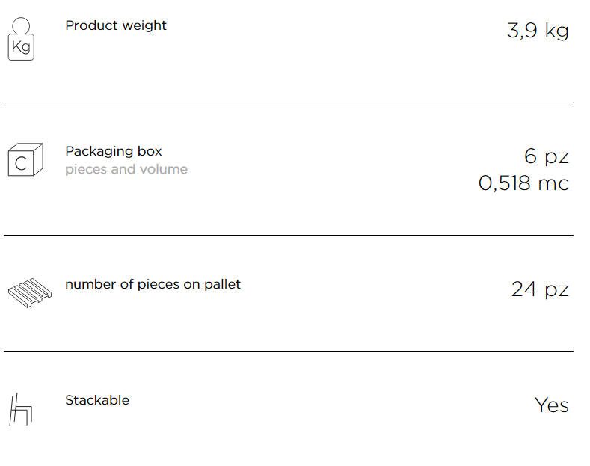Select the Product weight label
Image resolution: width=590 pixels, height=466 pixels.
(x=115, y=25)
